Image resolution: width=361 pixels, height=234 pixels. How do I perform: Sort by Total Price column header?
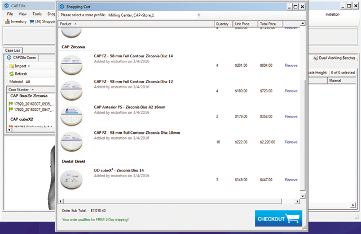click(x=270, y=24)
